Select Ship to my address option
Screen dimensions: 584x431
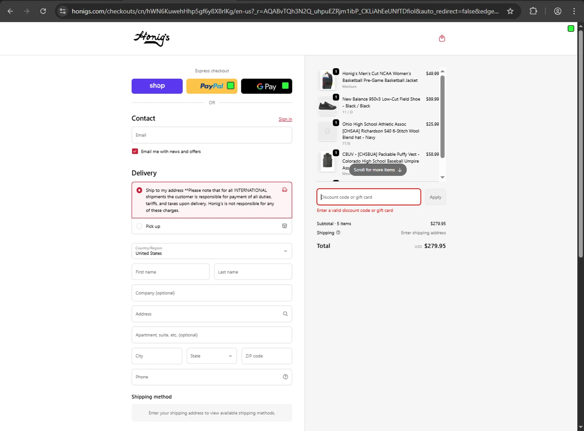[139, 190]
